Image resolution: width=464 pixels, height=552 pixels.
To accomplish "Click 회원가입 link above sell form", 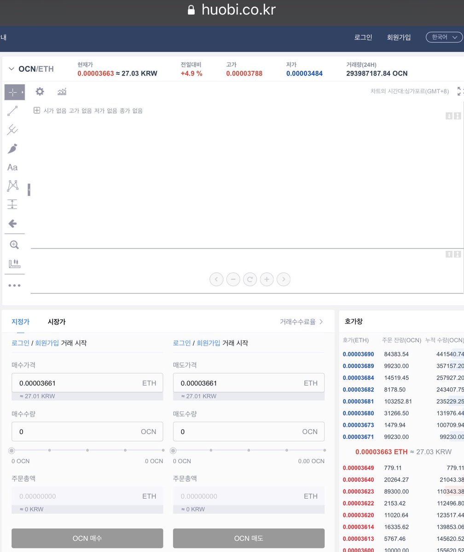I will (x=209, y=343).
